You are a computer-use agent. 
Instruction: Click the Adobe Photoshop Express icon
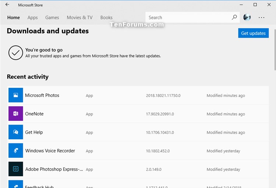16,169
